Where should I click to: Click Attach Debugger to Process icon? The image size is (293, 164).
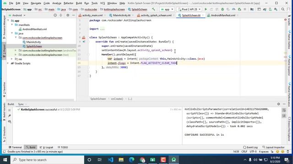pyautogui.click(x=239, y=9)
